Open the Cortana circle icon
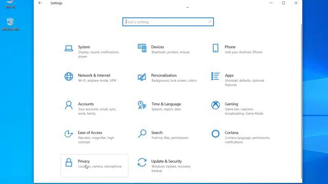 coord(215,134)
